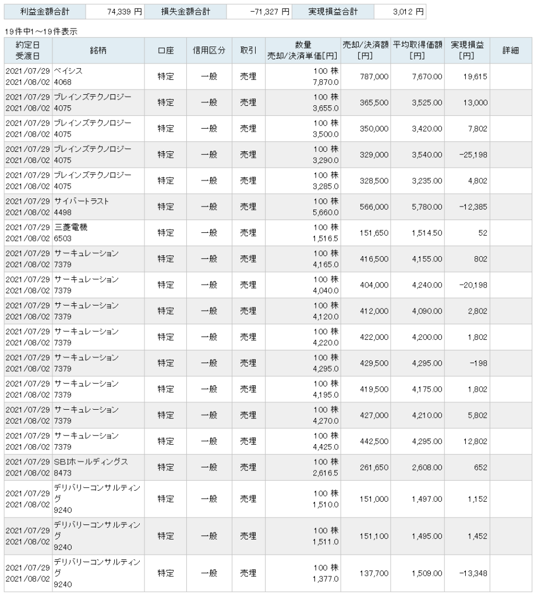Click the 利益金額合計 value 74,339 円

(125, 12)
